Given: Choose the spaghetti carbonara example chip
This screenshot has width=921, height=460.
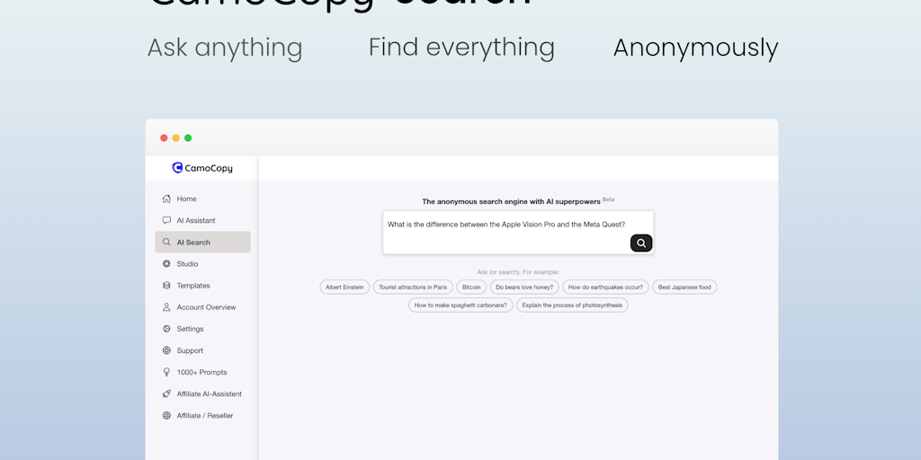Looking at the screenshot, I should 460,305.
